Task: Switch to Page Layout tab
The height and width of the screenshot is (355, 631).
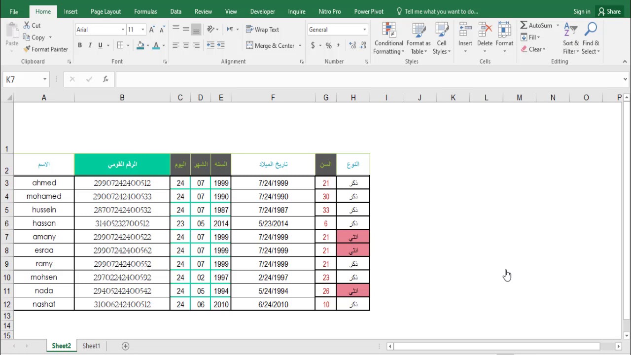Action: point(105,11)
